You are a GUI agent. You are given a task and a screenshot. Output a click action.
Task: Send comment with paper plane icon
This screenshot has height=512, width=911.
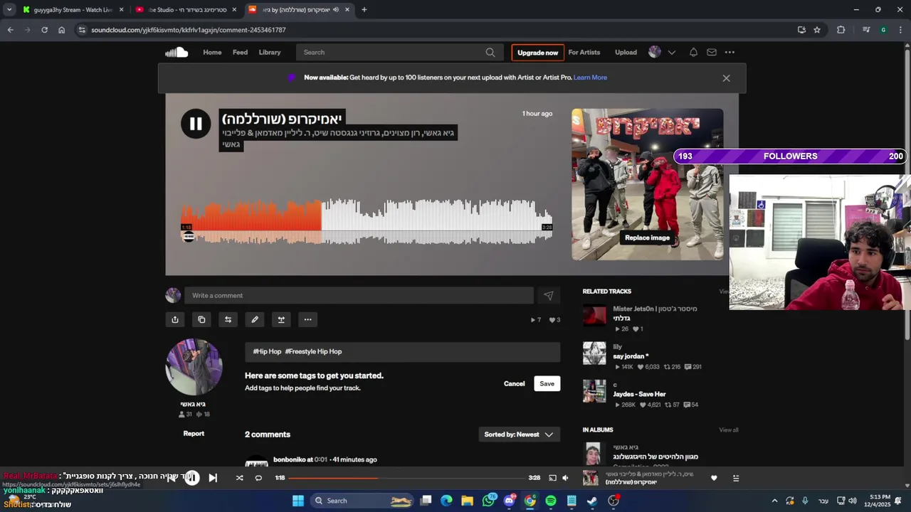coord(549,296)
